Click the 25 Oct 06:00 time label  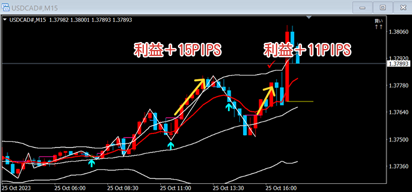click(70, 188)
